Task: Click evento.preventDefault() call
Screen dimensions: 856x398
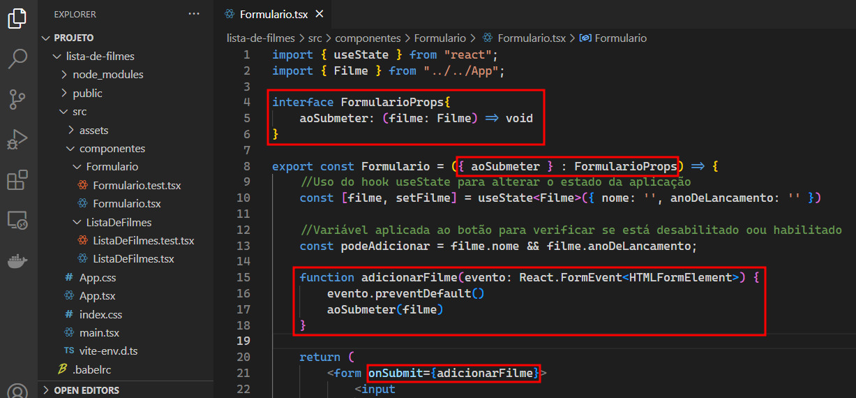Action: pyautogui.click(x=405, y=293)
